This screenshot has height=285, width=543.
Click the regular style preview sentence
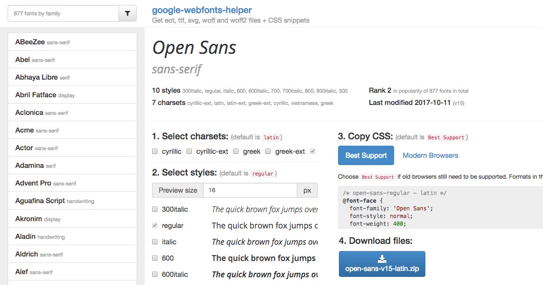pyautogui.click(x=265, y=225)
